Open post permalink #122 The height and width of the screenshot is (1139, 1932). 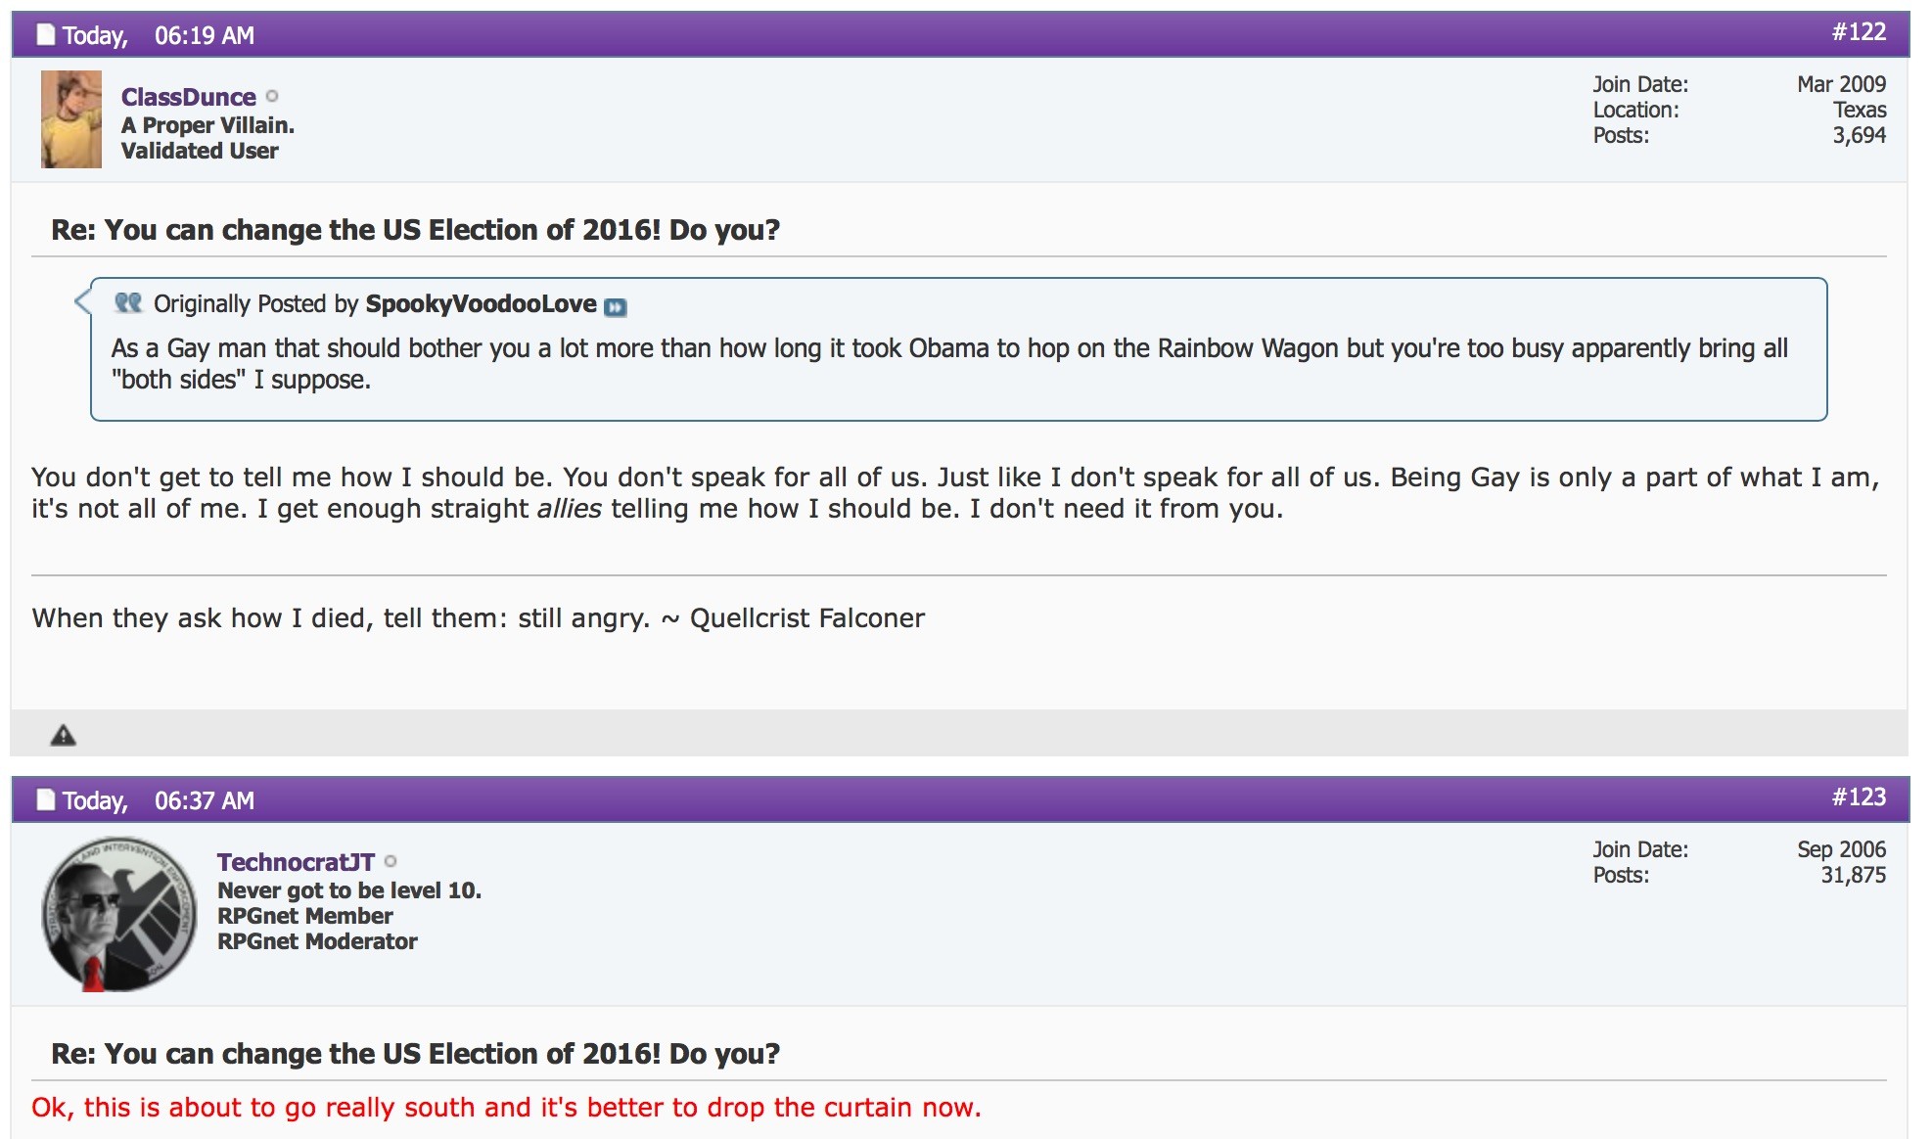pyautogui.click(x=1859, y=32)
